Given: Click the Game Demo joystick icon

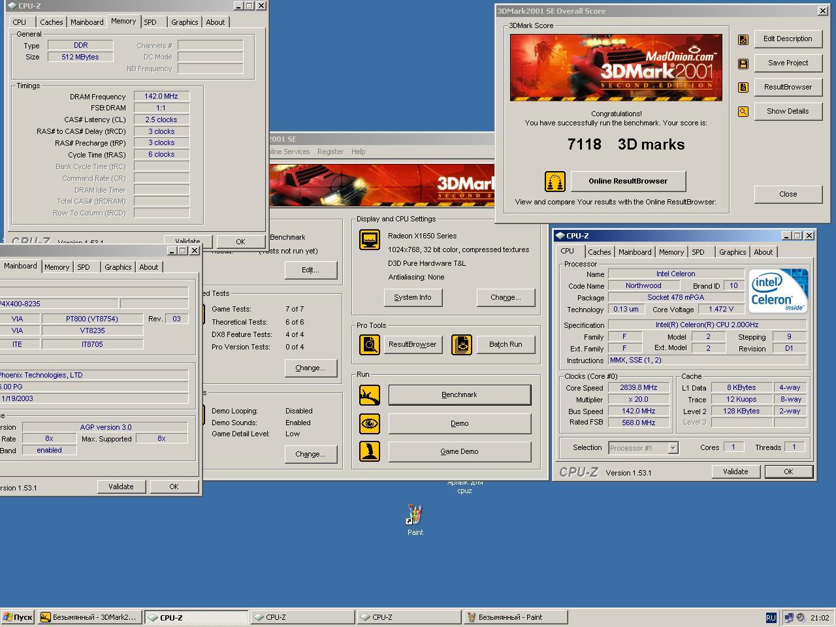Looking at the screenshot, I should 370,451.
